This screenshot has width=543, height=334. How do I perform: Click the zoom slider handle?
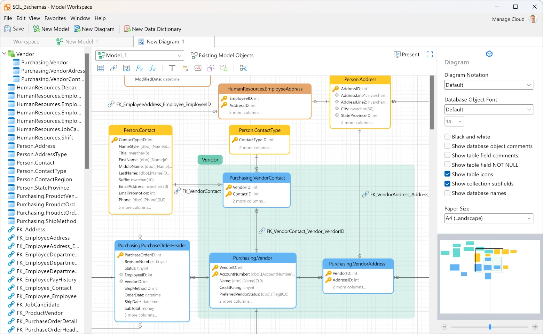tap(490, 327)
